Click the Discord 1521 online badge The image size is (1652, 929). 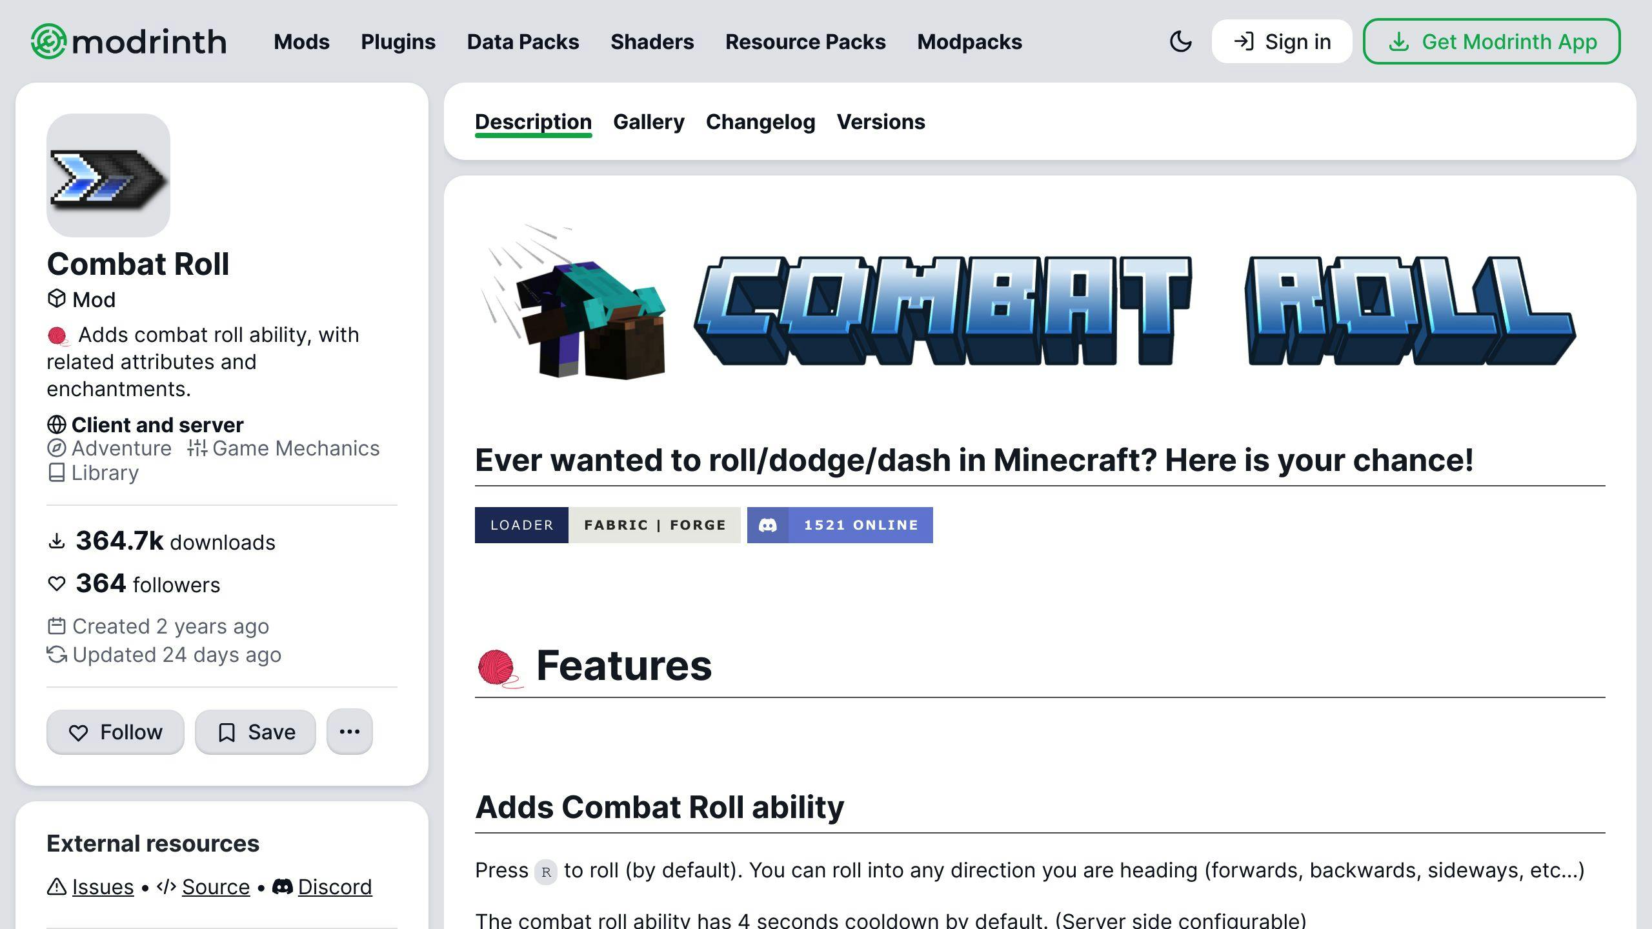click(840, 524)
